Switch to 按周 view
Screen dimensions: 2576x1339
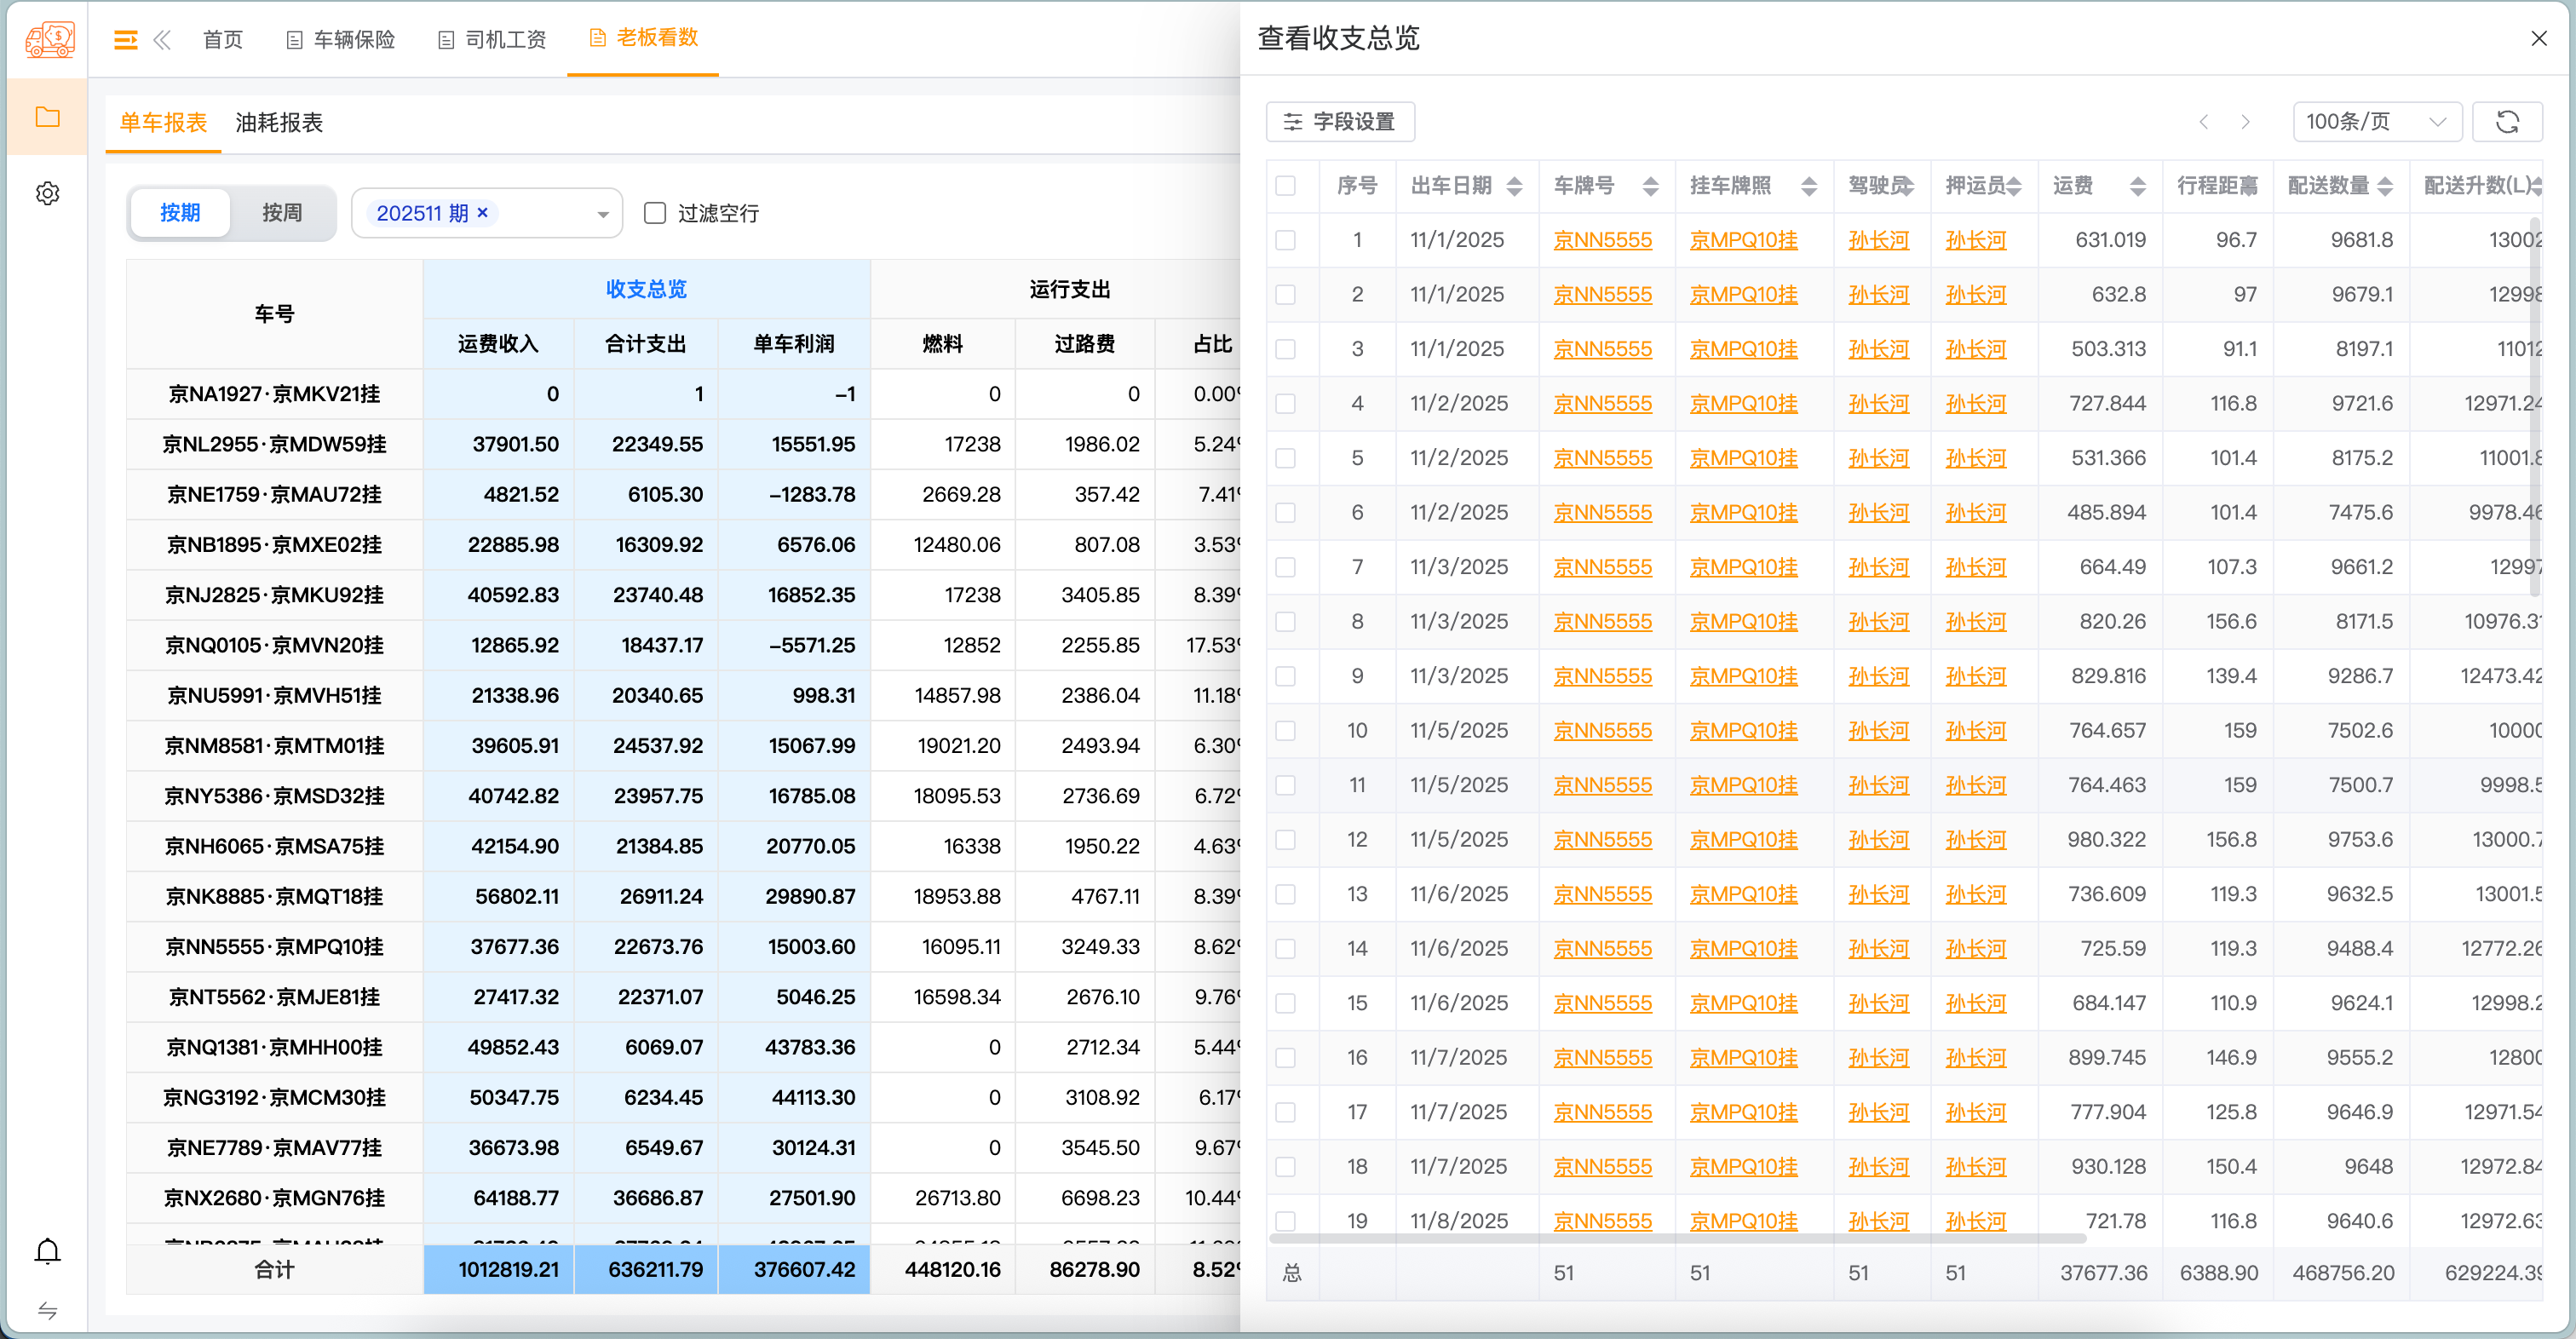tap(281, 212)
